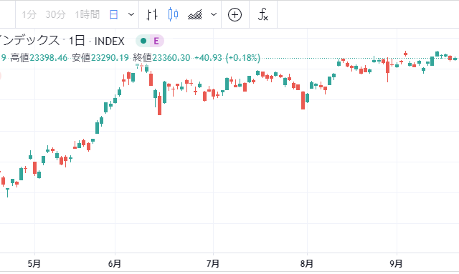Click the green market status dot
This screenshot has width=459, height=274.
143,41
